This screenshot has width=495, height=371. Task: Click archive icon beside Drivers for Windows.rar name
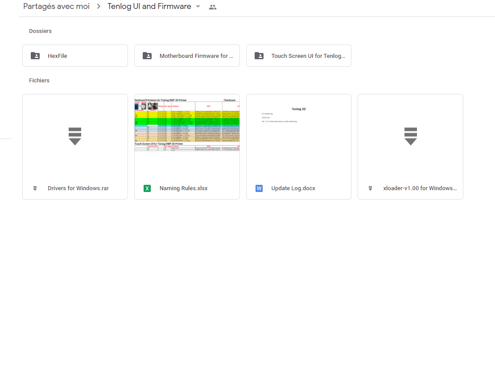(35, 188)
